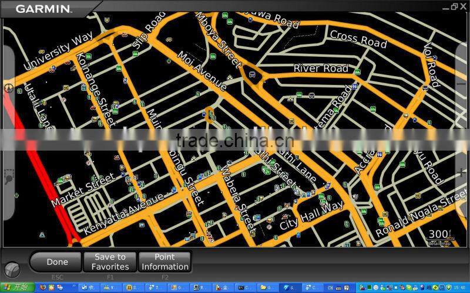The image size is (470, 293).
Task: Click the Moi Avenue label
Action: (202, 70)
